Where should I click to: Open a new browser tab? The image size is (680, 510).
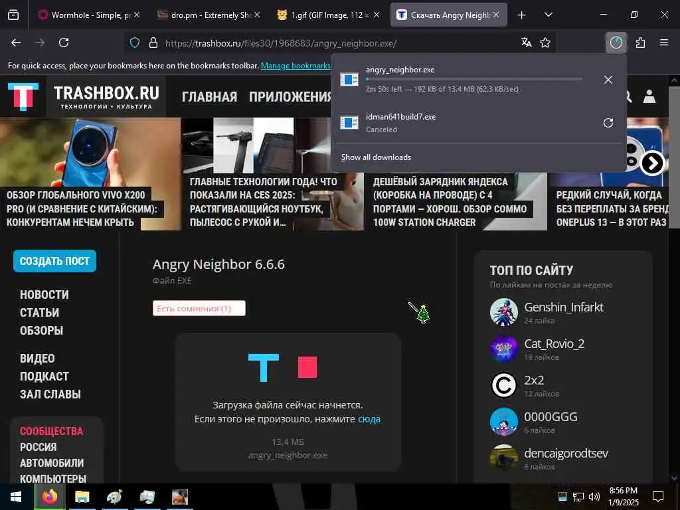[522, 15]
